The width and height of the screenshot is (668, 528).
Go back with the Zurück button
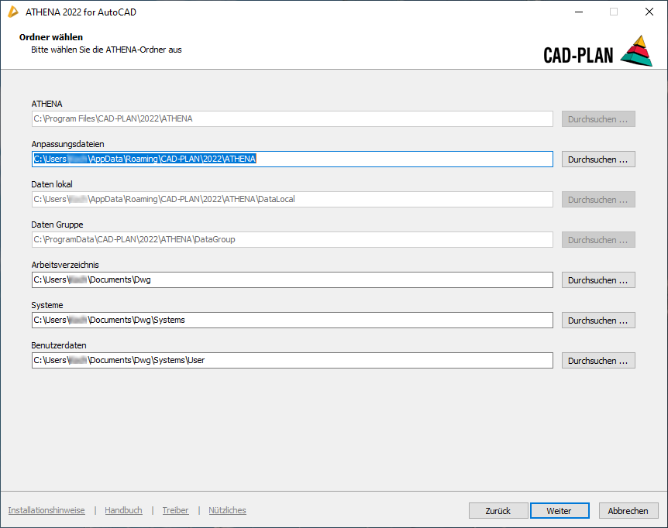(498, 511)
